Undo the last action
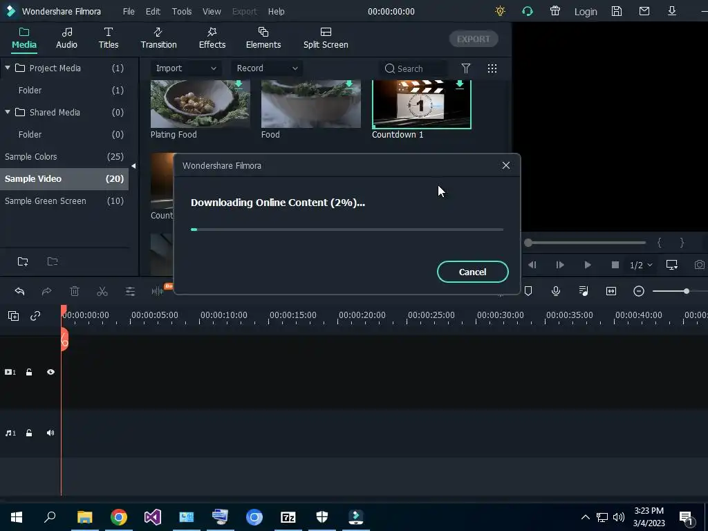 pyautogui.click(x=19, y=291)
